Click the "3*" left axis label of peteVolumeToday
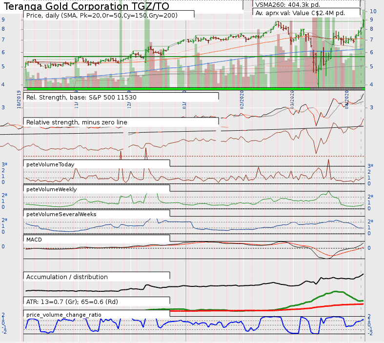 (4, 164)
